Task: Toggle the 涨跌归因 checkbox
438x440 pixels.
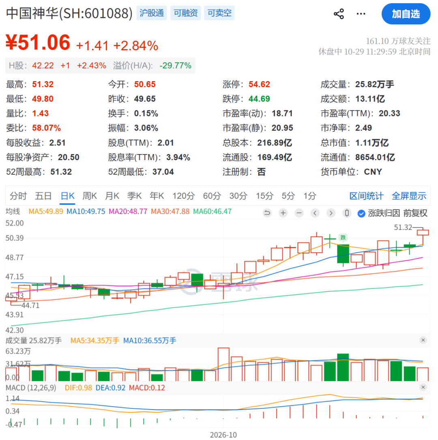Action: (361, 214)
